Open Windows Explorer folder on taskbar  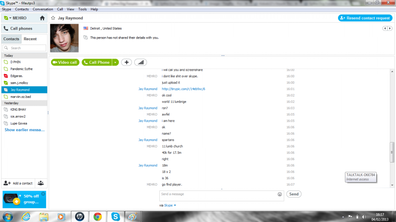[x=44, y=217]
